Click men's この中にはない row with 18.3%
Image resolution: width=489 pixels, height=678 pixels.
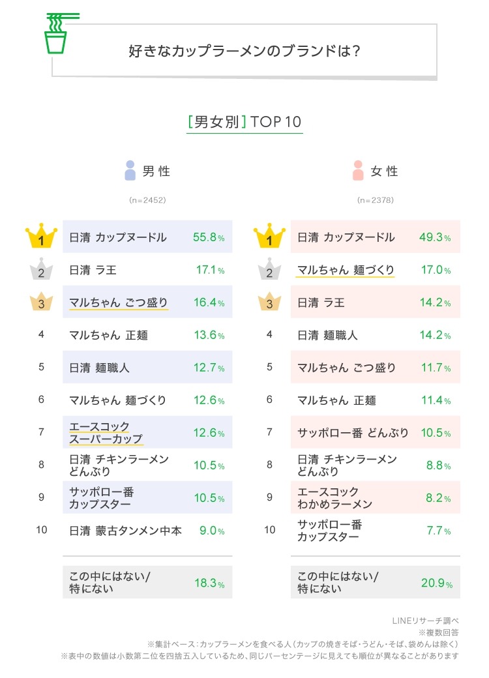click(x=147, y=582)
